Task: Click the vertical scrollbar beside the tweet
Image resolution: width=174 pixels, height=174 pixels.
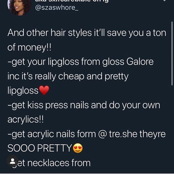Action: pyautogui.click(x=172, y=53)
